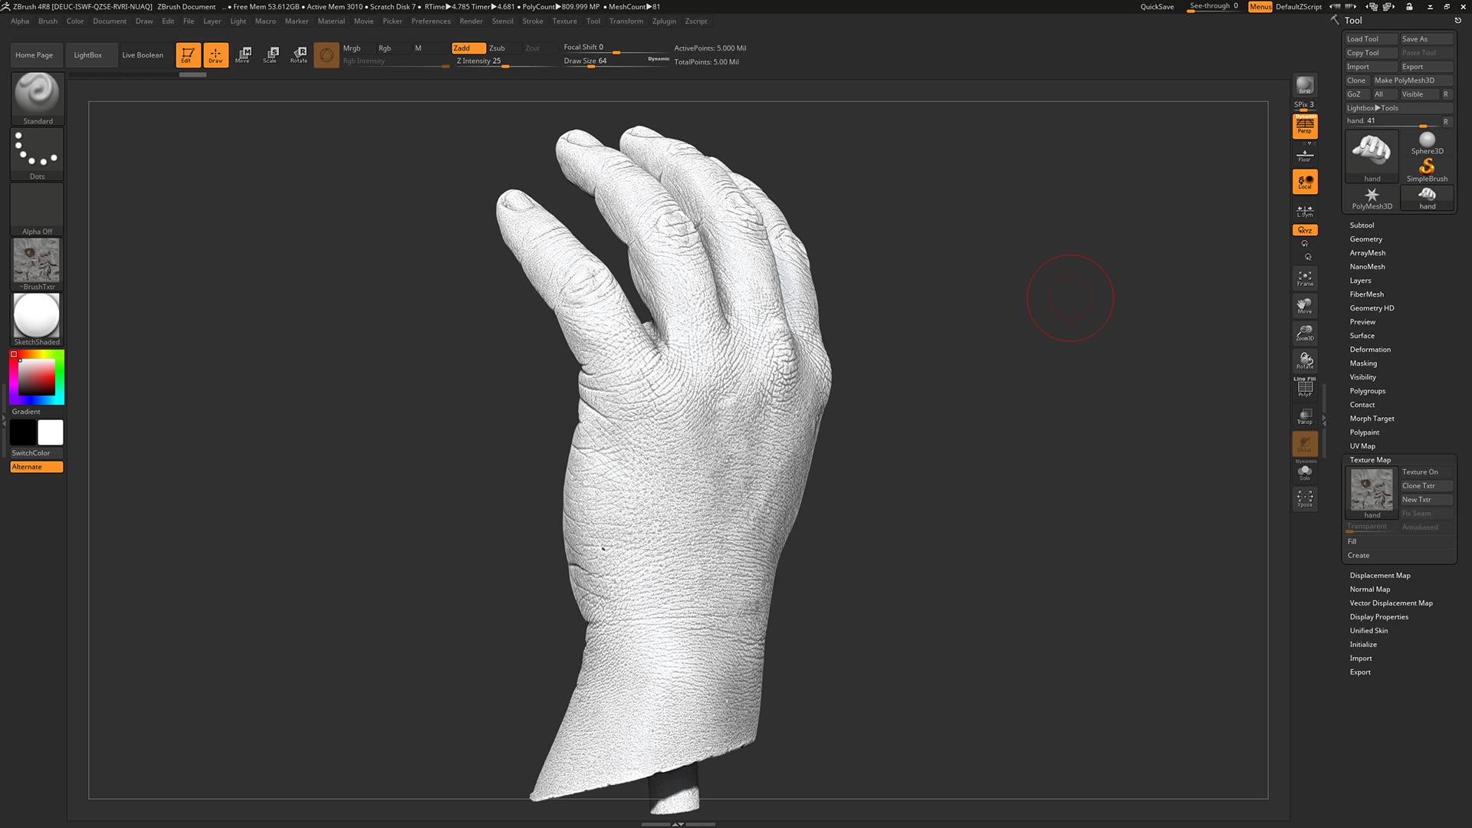Viewport: 1472px width, 828px height.
Task: Toggle Persp perspective mode
Action: click(1305, 127)
